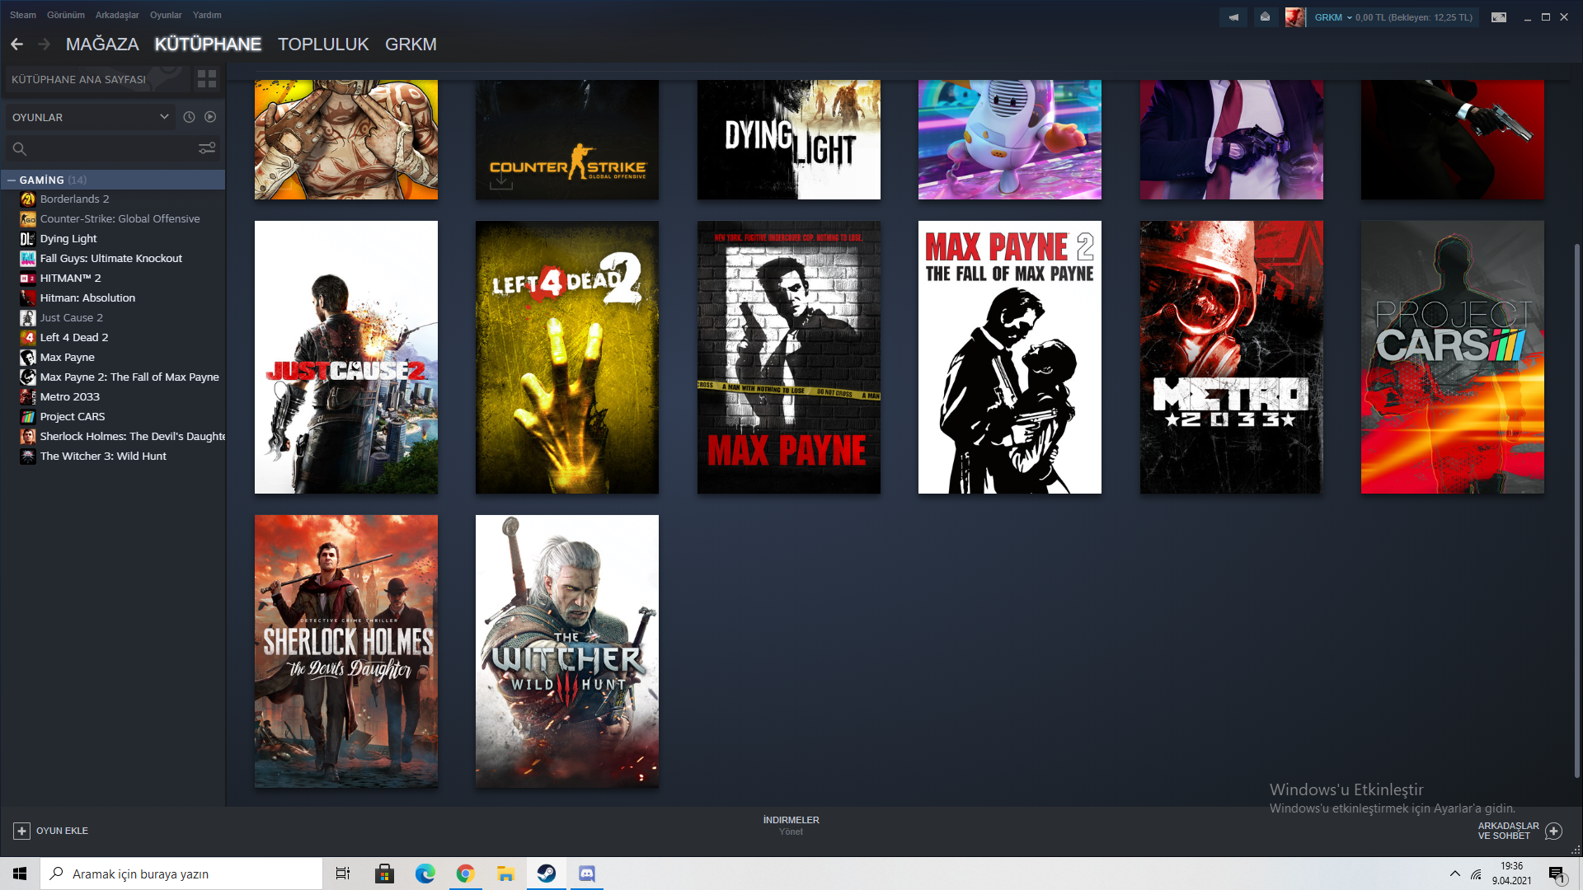Open File Explorer from taskbar
The image size is (1583, 890).
click(506, 874)
